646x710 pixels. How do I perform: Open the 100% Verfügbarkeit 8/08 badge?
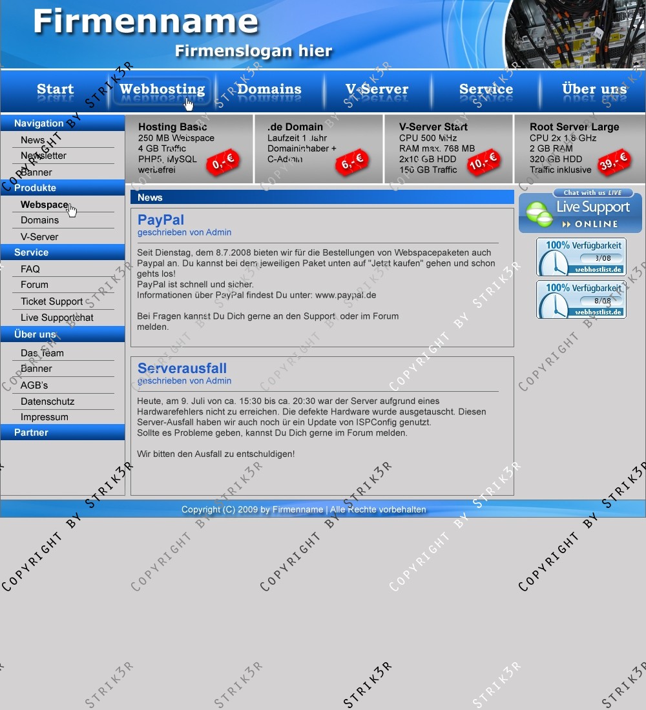581,299
